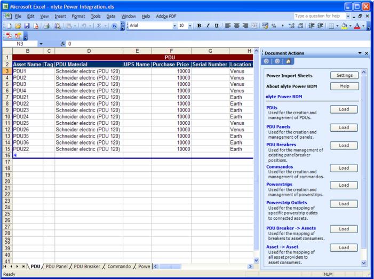The image size is (374, 279).
Task: Load the PDUs import sheet
Action: pos(344,109)
